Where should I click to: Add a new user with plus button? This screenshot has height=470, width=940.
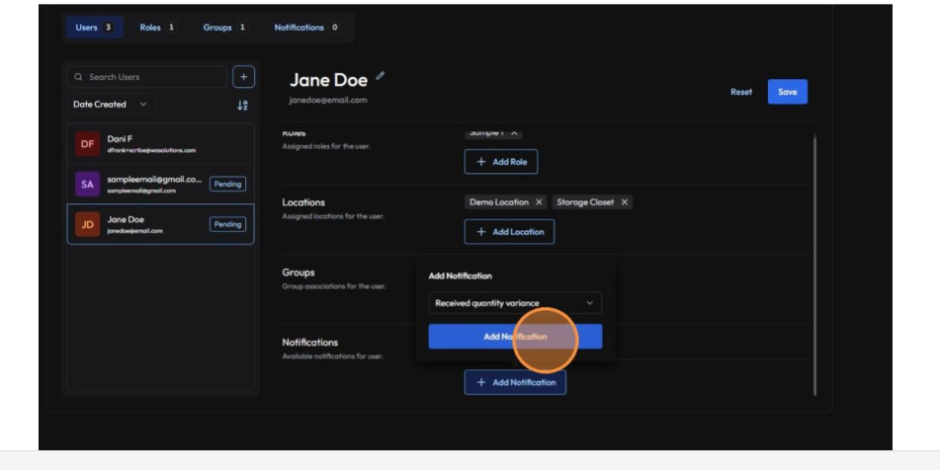[x=243, y=77]
